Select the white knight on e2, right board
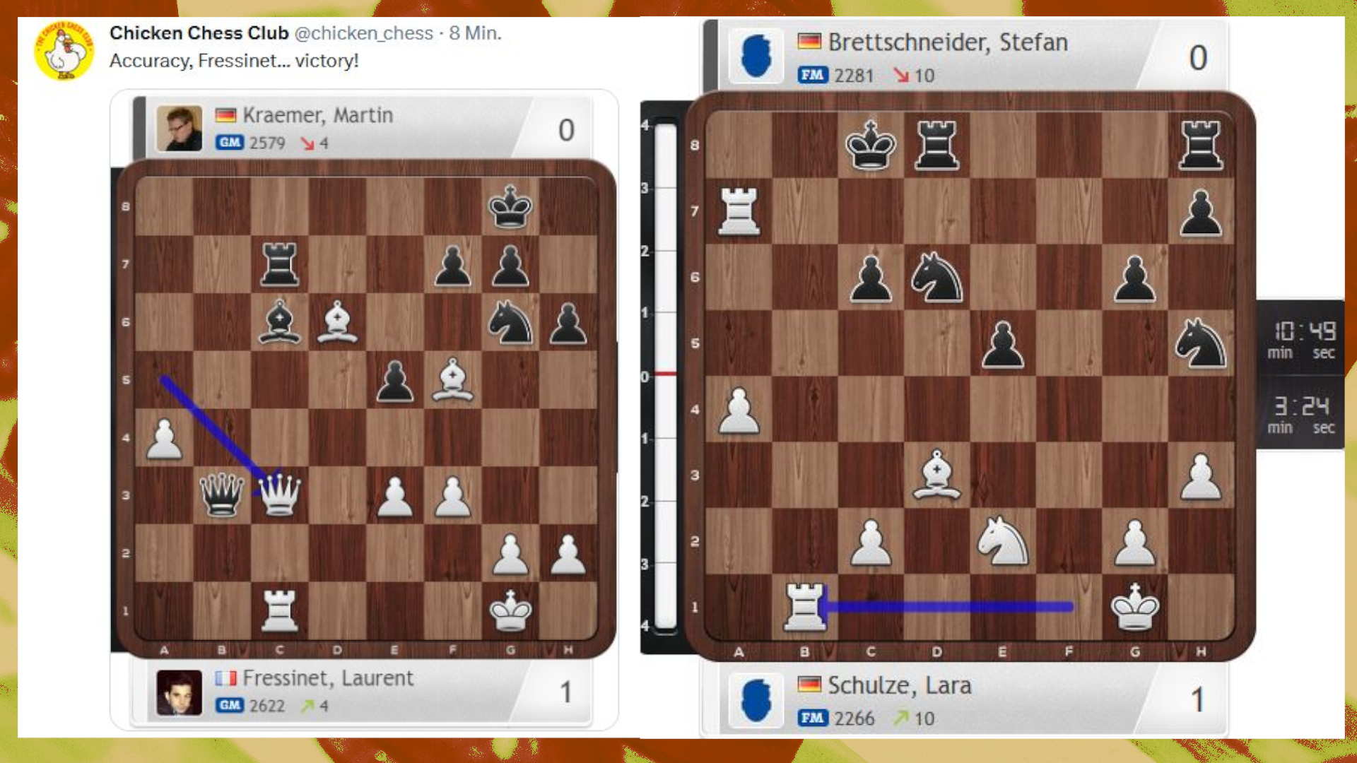Image resolution: width=1357 pixels, height=763 pixels. coord(1002,541)
